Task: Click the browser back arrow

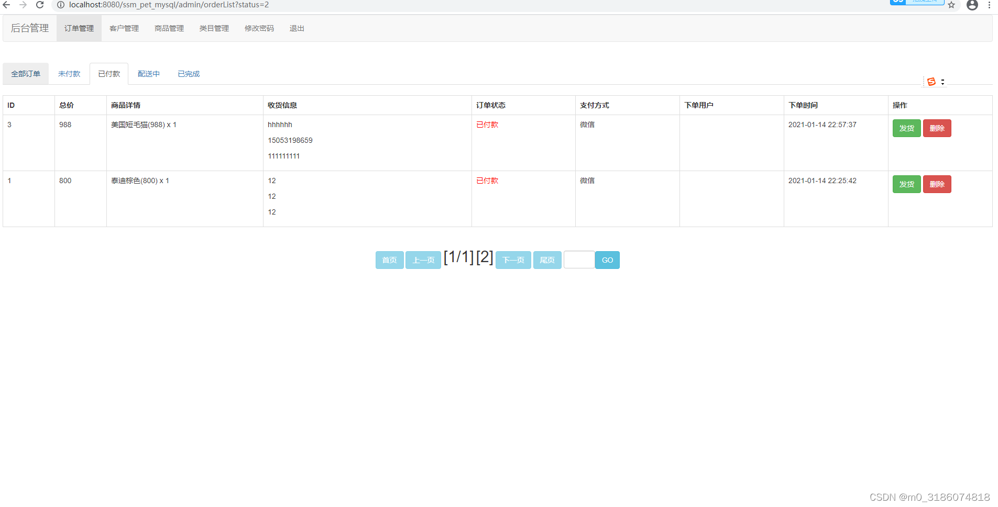Action: (x=6, y=5)
